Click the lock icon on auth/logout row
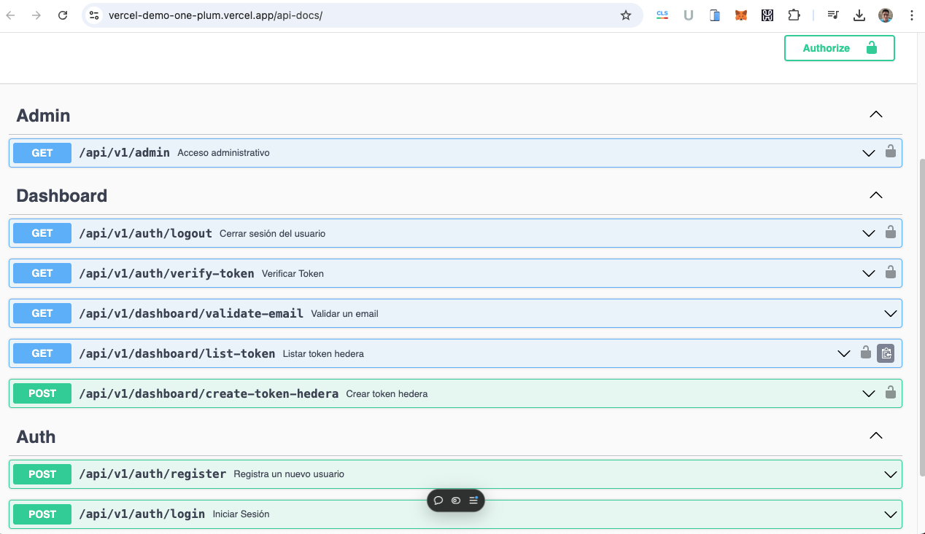The width and height of the screenshot is (925, 534). 891,232
